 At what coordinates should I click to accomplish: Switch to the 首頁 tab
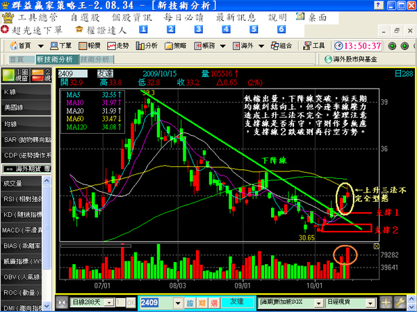point(22,60)
